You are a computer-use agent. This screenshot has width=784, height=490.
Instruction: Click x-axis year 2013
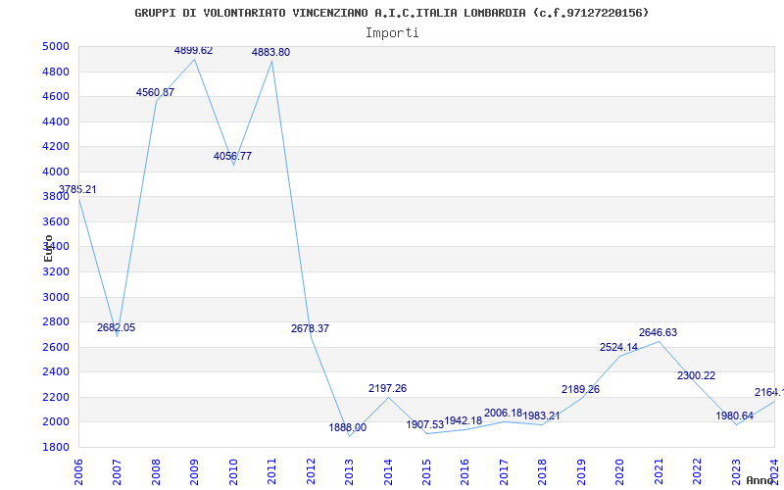(x=350, y=471)
